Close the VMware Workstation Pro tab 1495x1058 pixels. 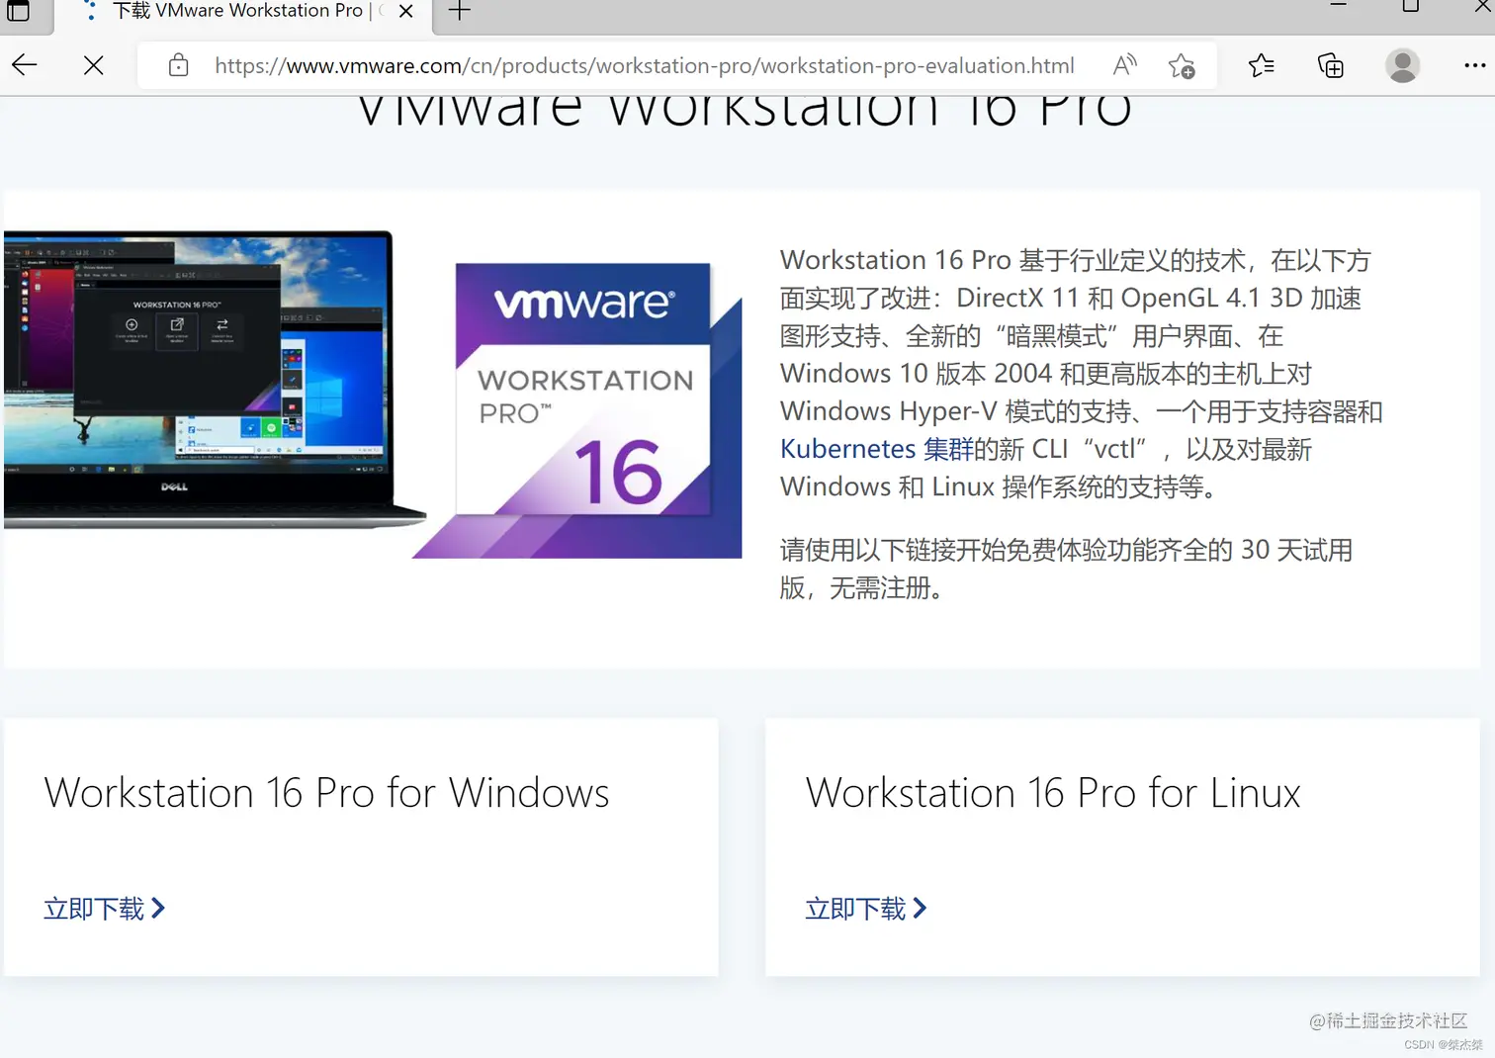point(405,12)
